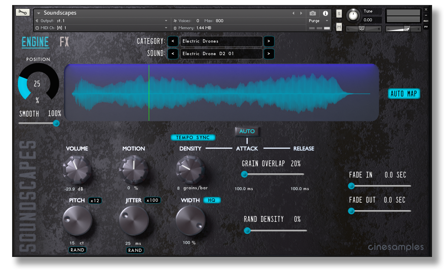Click the right 100.0 ms release value
Image resolution: width=445 pixels, height=277 pixels.
(300, 189)
